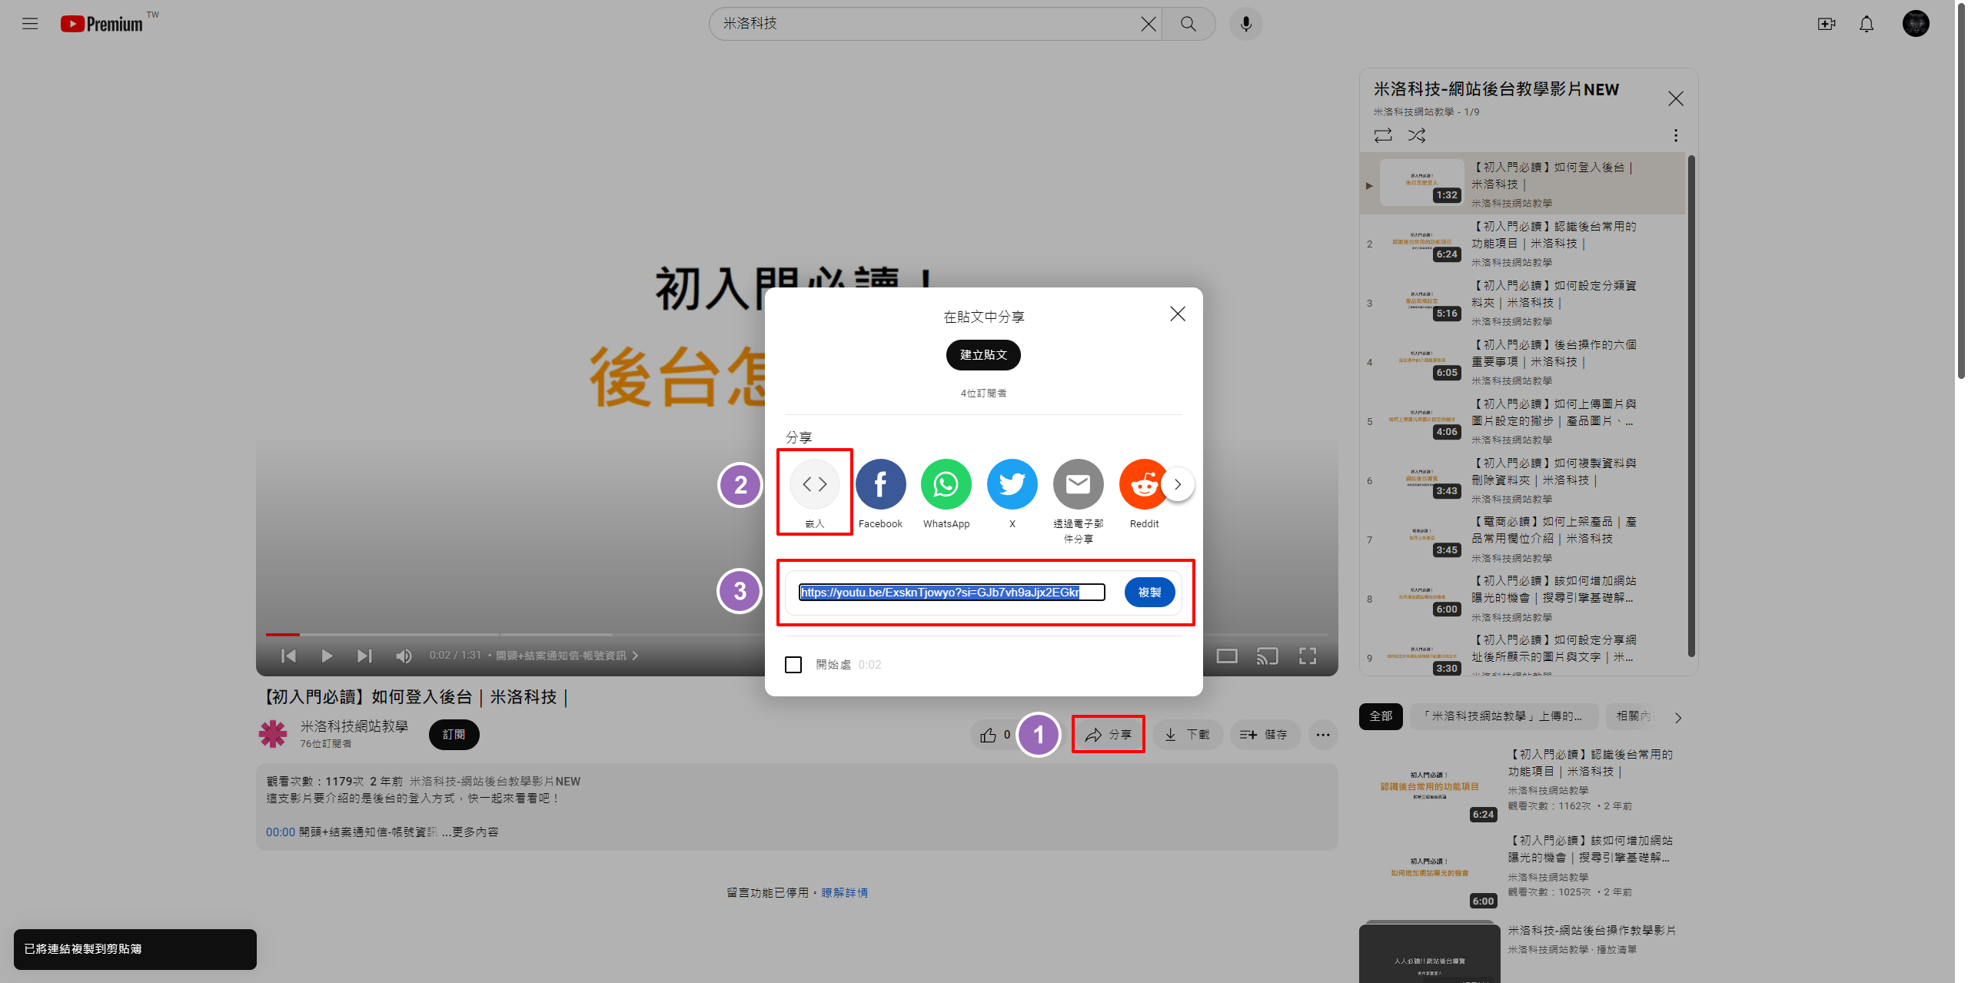Click the Embed icon in share dialog

(814, 484)
